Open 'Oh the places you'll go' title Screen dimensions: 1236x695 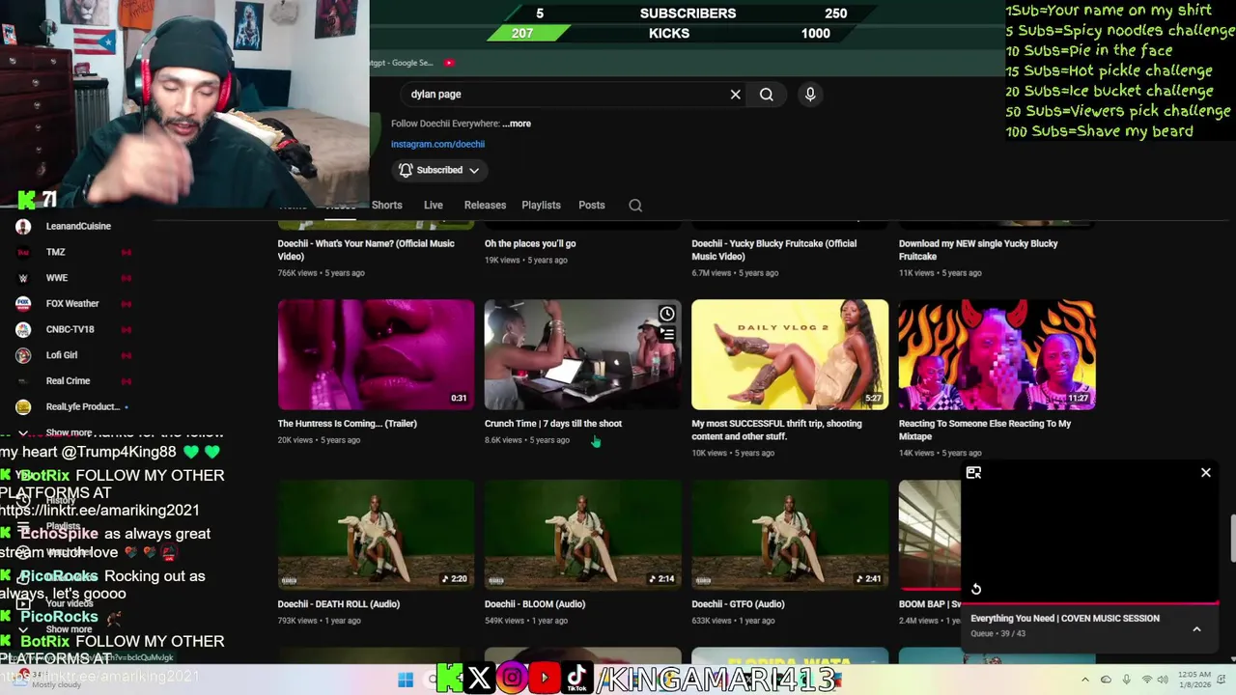click(530, 244)
